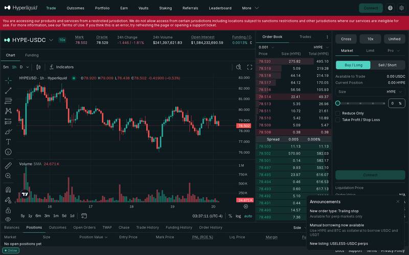The height and width of the screenshot is (255, 409).
Task: Switch to the Funding chart tab
Action: (32, 55)
